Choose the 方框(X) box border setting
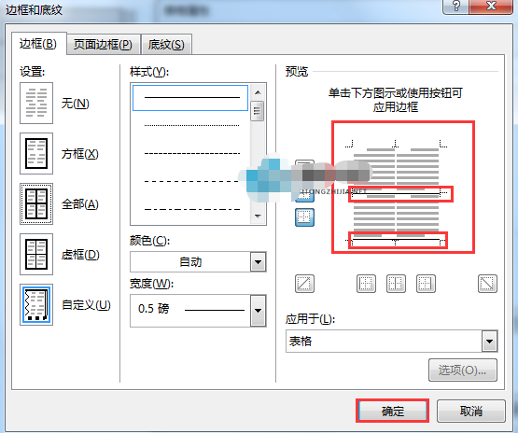 [x=36, y=154]
